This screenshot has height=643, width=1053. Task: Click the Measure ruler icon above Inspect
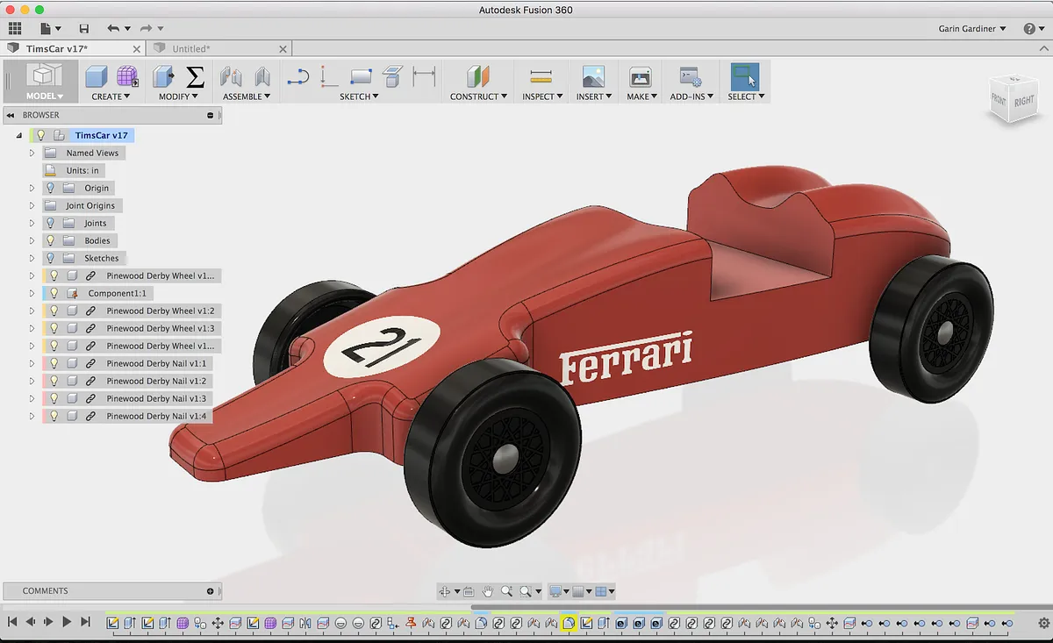[x=541, y=76]
